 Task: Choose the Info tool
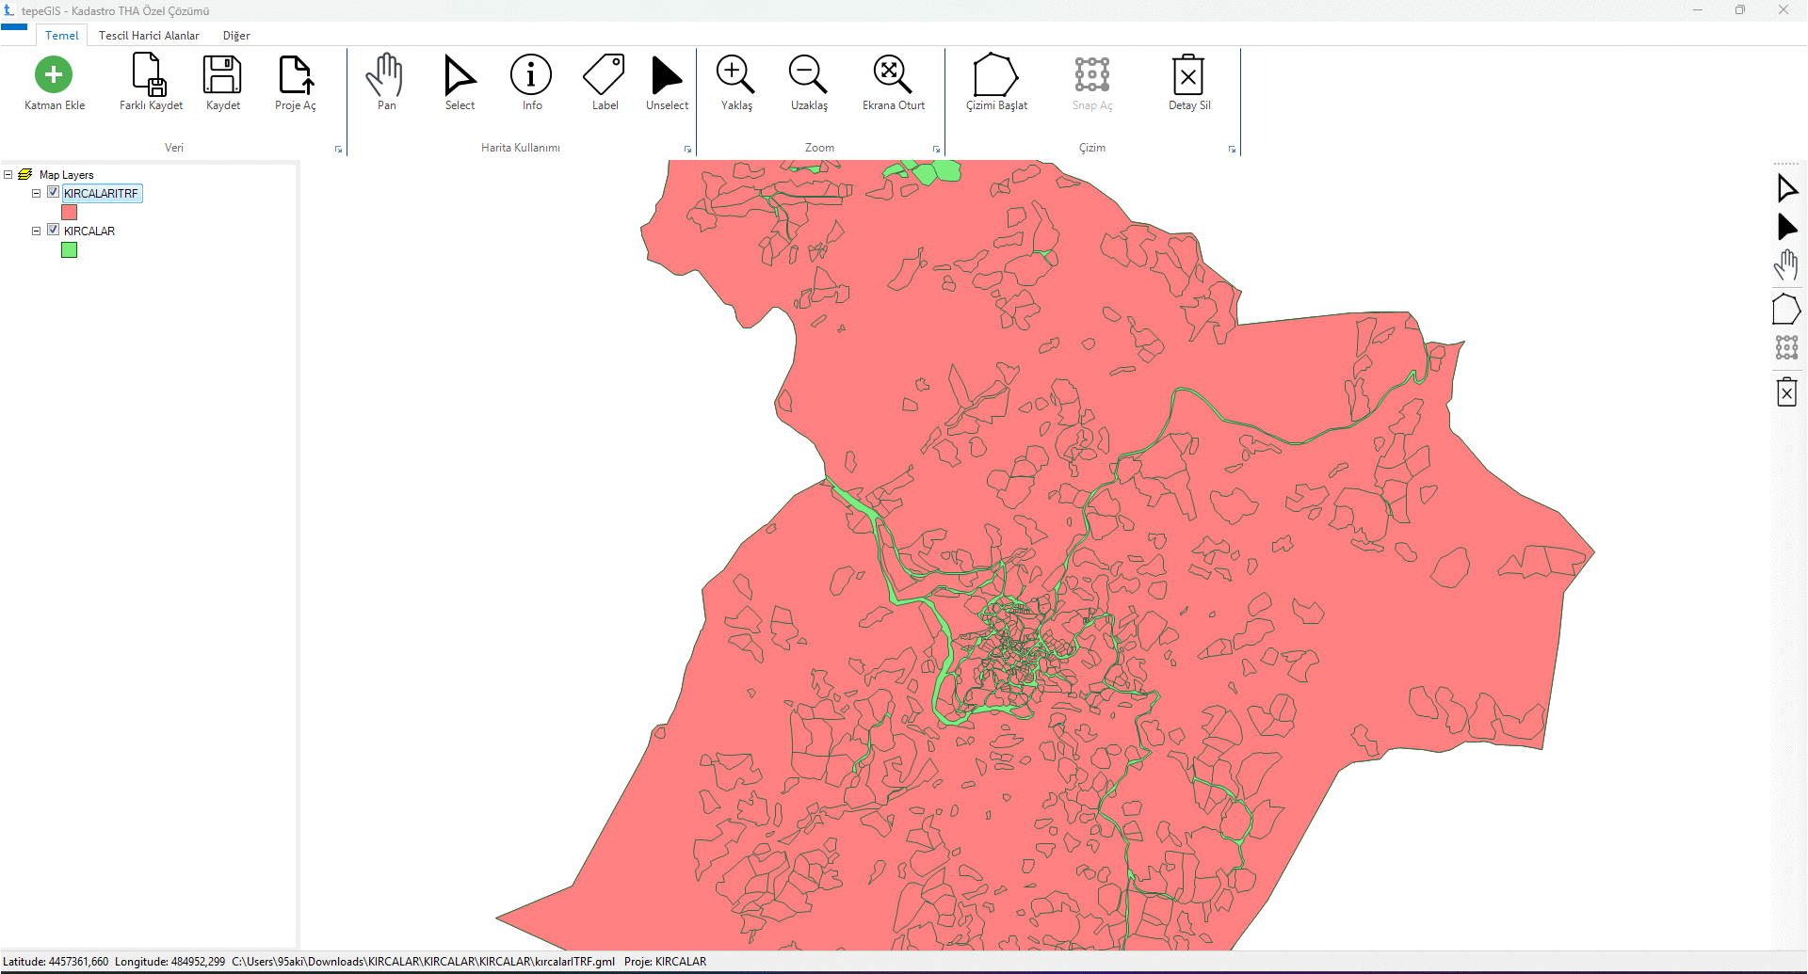[531, 75]
